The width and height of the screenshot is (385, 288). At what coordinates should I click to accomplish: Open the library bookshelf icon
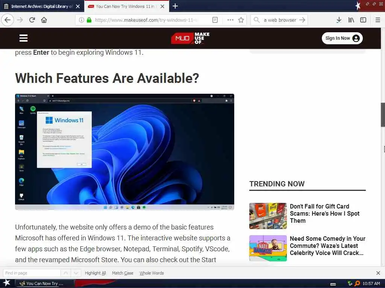coord(351,20)
